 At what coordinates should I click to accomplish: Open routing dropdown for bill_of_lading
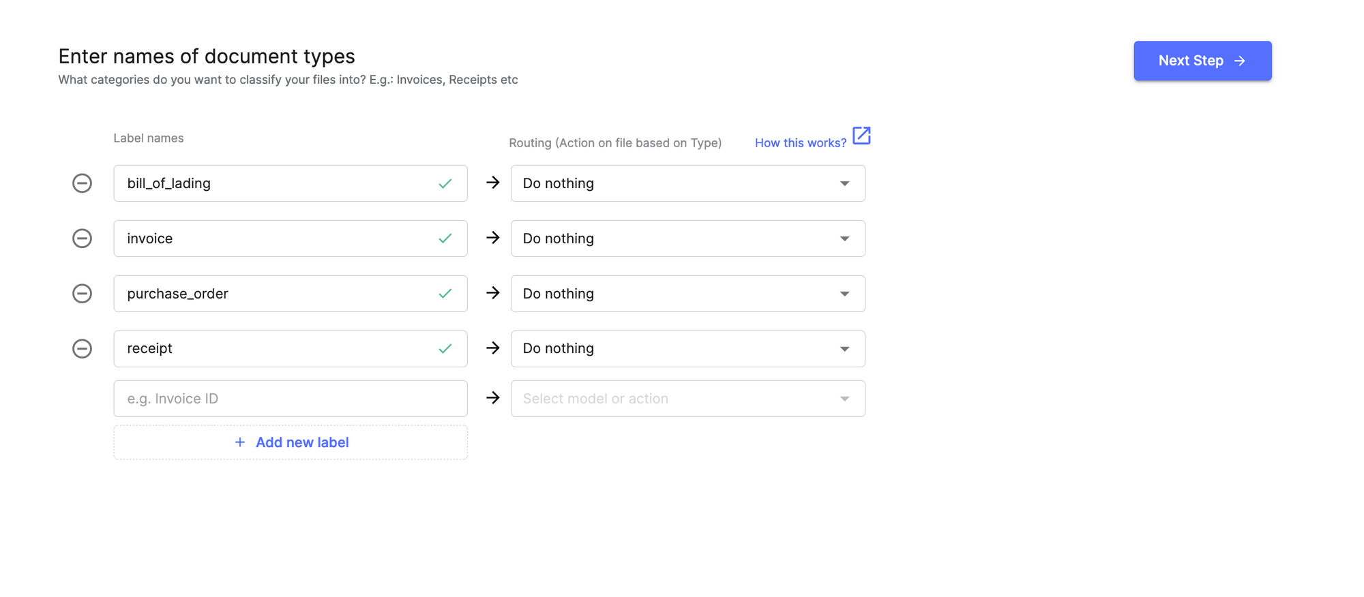coord(687,183)
